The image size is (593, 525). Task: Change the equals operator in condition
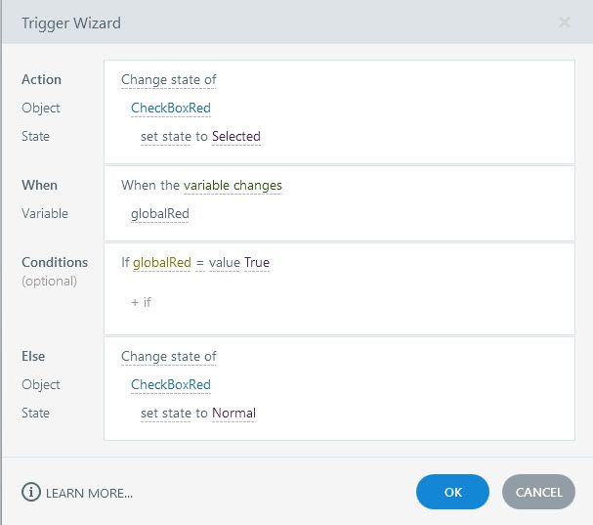[199, 262]
